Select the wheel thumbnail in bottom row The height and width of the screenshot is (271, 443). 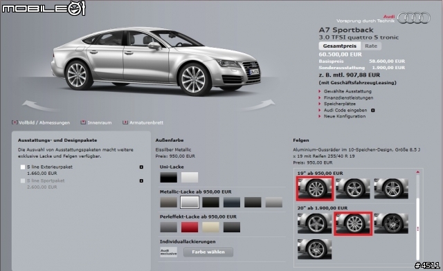pos(314,249)
